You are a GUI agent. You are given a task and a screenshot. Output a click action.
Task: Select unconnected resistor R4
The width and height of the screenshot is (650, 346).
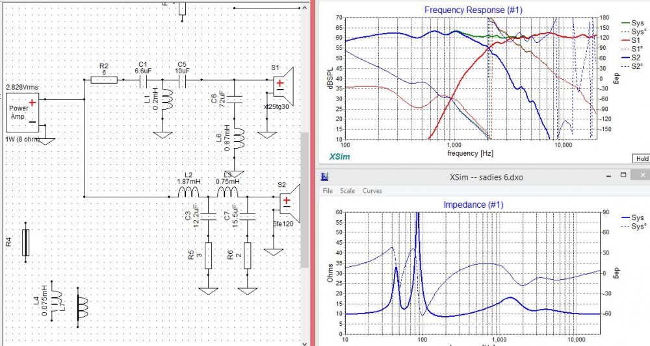click(x=25, y=243)
